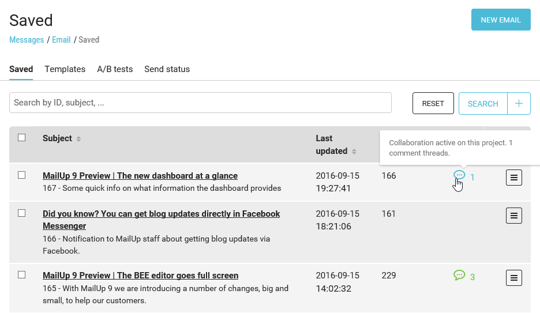Click the green comment bubble icon showing 3
The height and width of the screenshot is (313, 540).
459,276
